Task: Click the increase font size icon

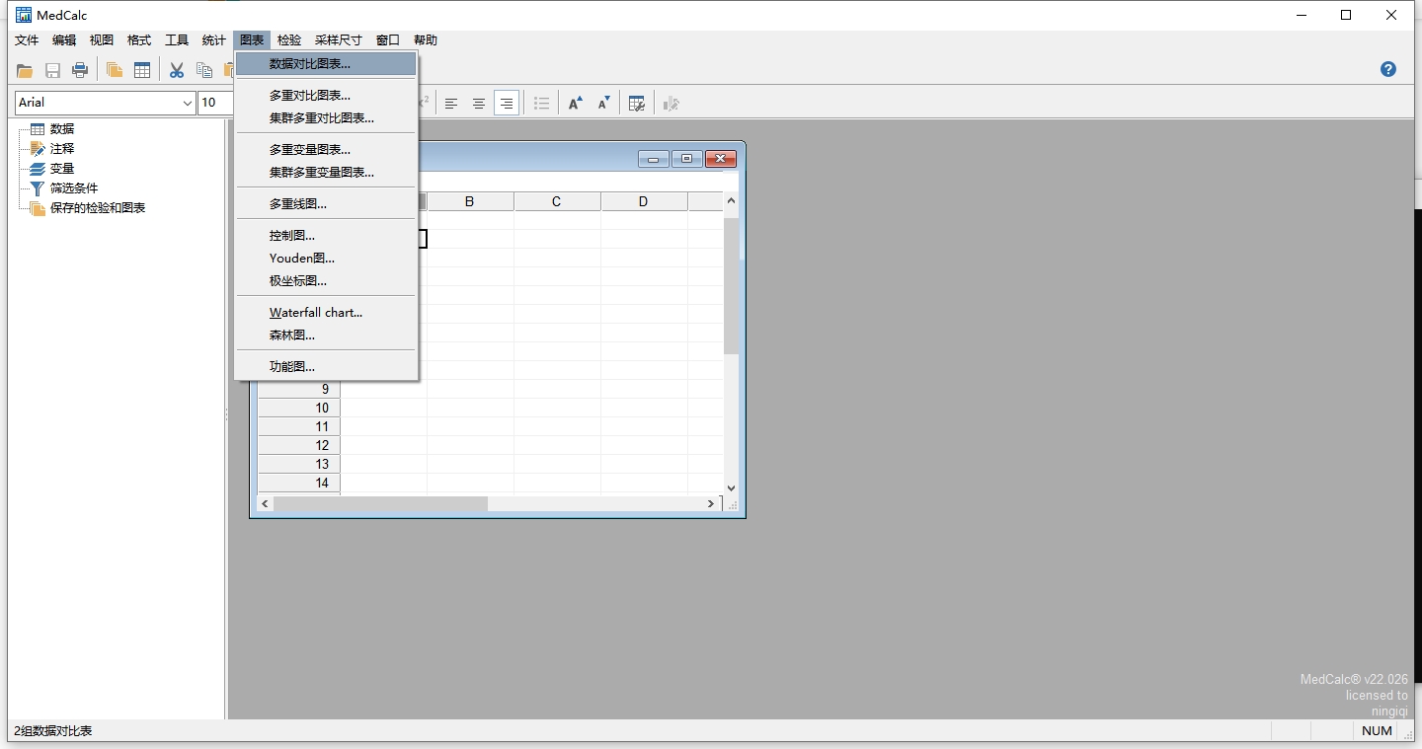Action: [576, 103]
